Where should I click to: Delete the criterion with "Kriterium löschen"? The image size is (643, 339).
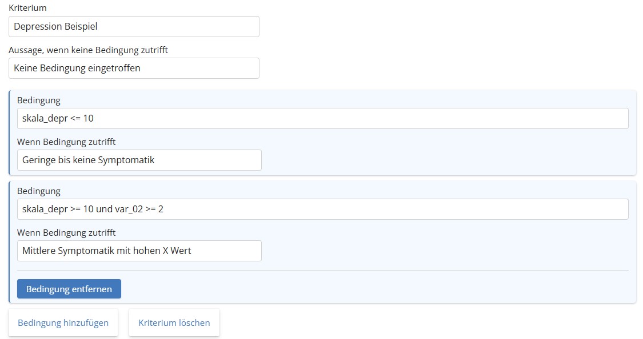coord(174,323)
